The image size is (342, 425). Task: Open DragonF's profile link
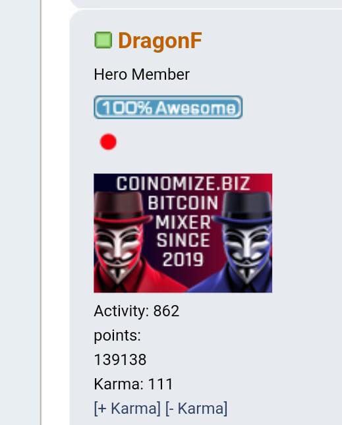[x=160, y=41]
